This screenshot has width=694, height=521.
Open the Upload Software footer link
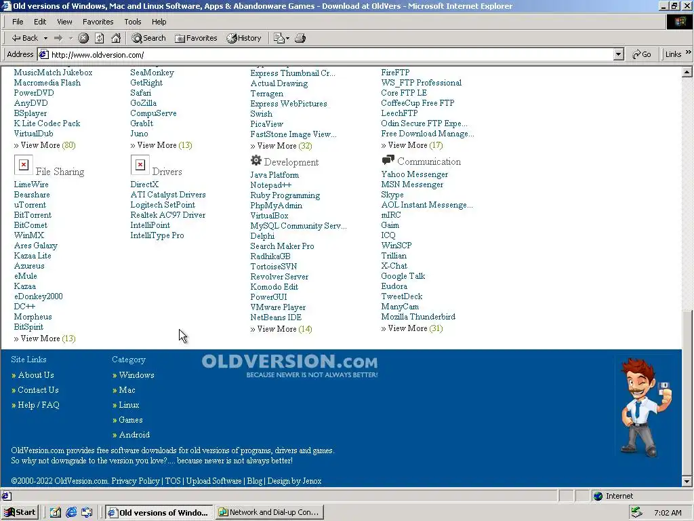213,481
